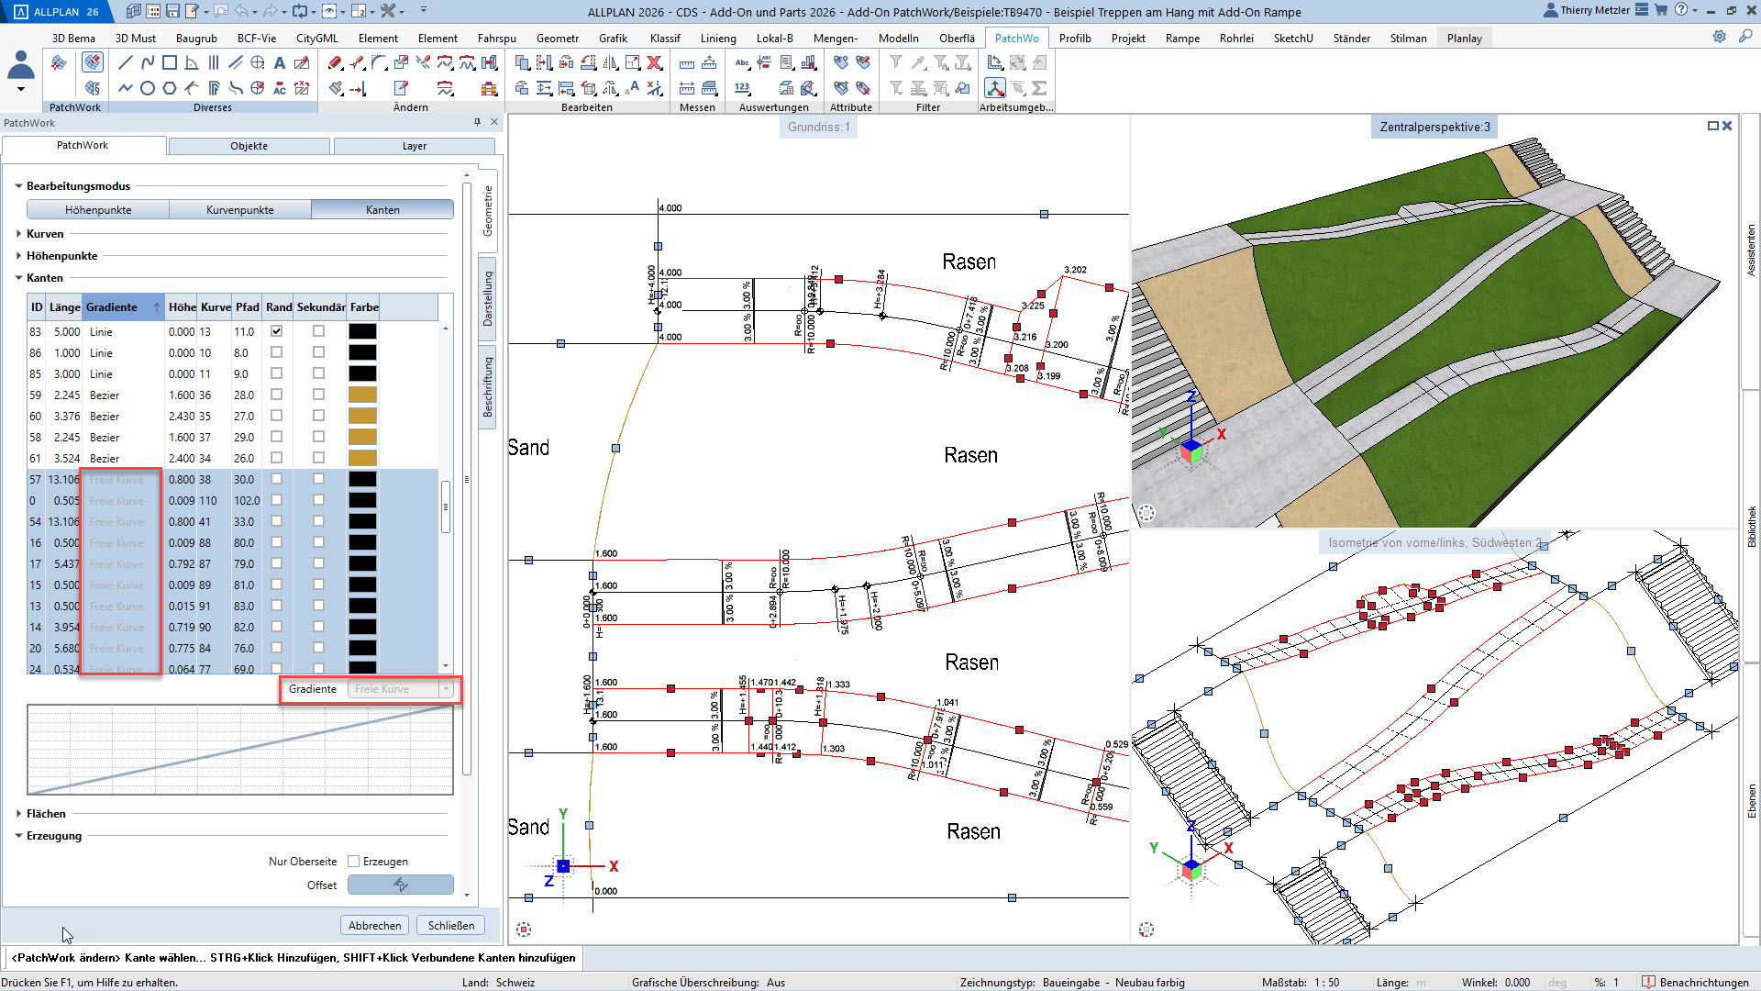Open the Gradiente Freie Kurve dropdown
Viewport: 1761px width, 991px height.
446,689
